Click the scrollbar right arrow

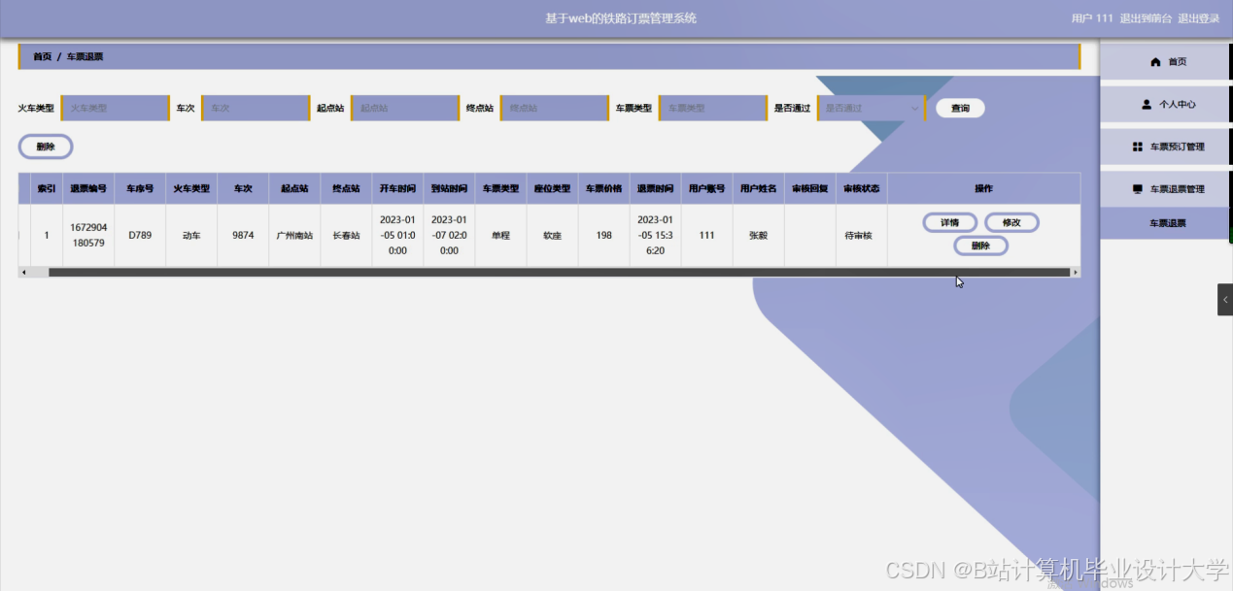[1076, 273]
